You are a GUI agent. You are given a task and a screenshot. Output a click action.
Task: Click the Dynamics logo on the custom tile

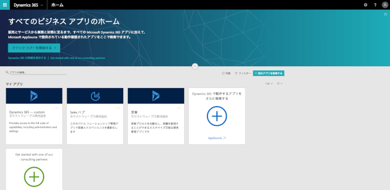pyautogui.click(x=34, y=96)
